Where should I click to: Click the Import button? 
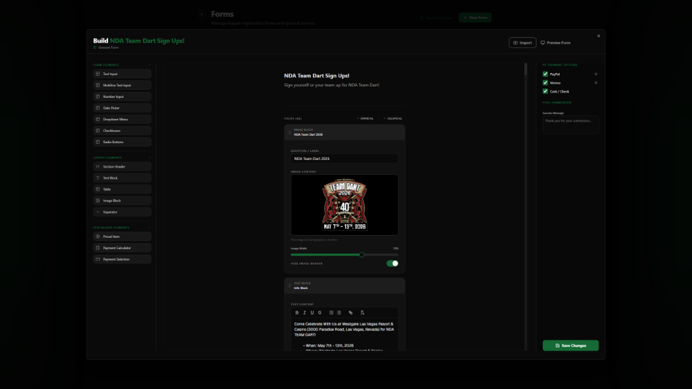522,43
